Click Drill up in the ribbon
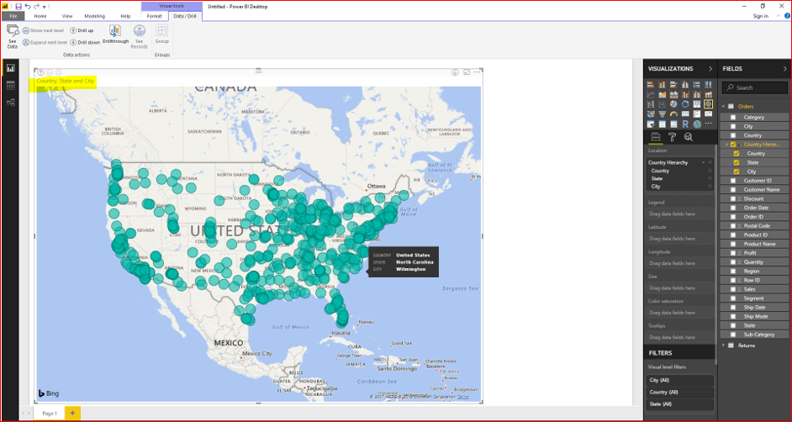792x422 pixels. click(82, 30)
